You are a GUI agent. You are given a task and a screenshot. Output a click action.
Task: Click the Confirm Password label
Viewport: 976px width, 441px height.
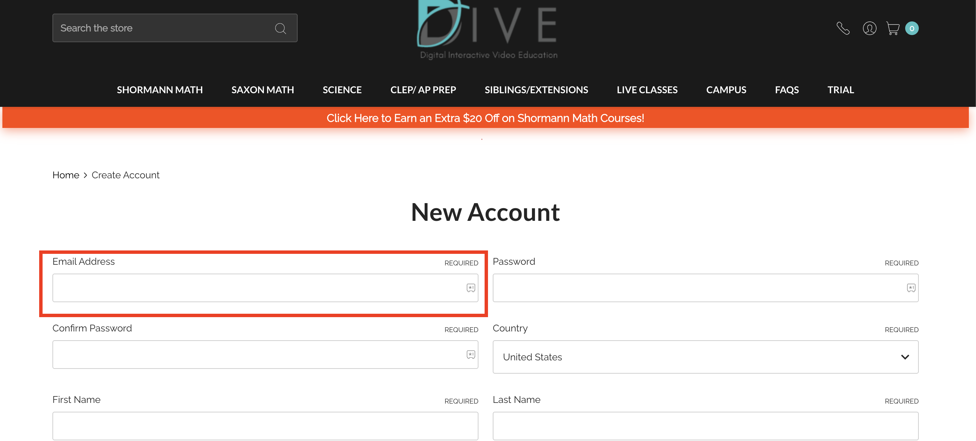[x=92, y=328]
